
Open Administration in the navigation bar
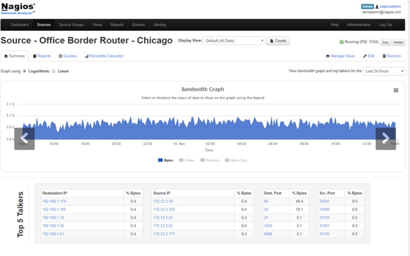(x=359, y=25)
